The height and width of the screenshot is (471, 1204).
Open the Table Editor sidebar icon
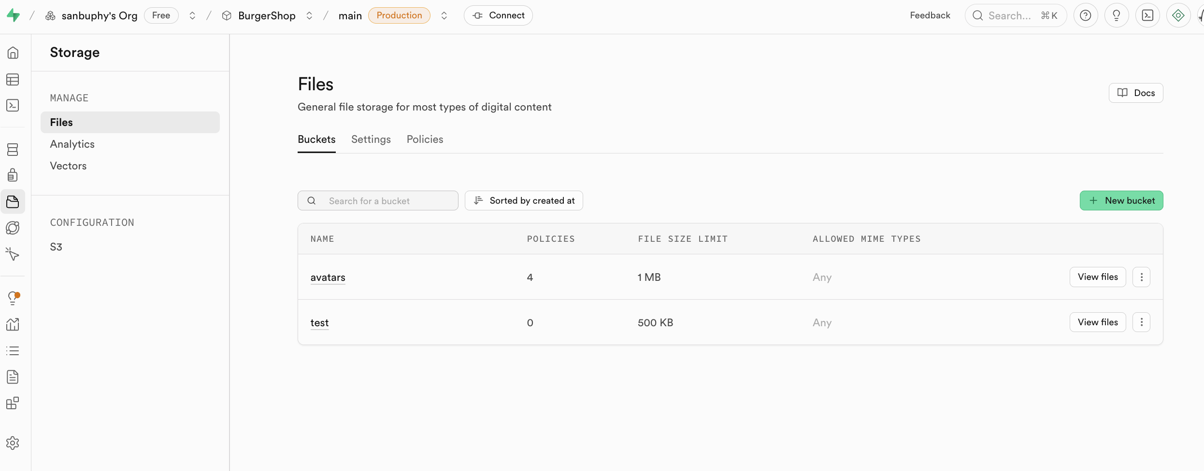coord(13,80)
